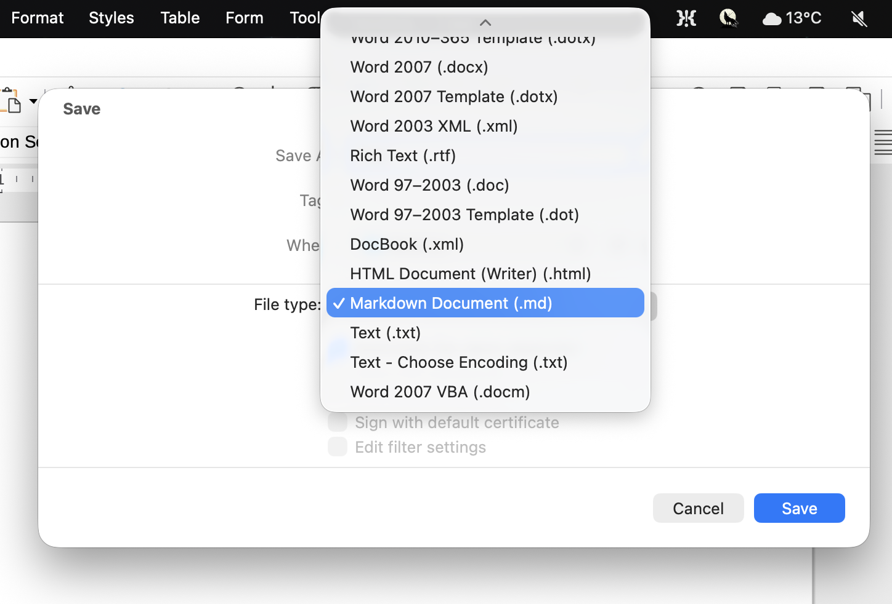
Task: Select Rich Text (.rtf) format
Action: pyautogui.click(x=402, y=156)
